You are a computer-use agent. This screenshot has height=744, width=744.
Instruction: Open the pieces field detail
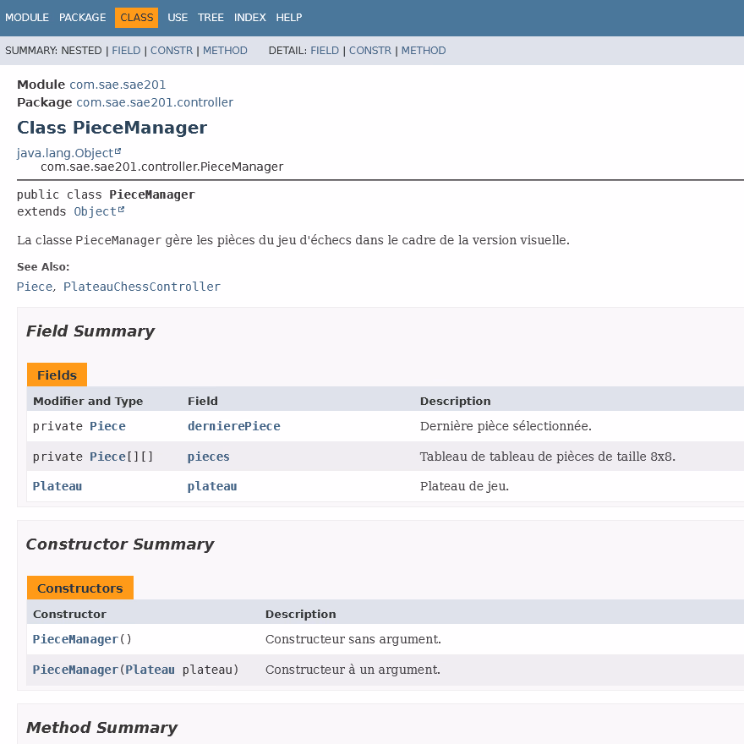[x=208, y=457]
